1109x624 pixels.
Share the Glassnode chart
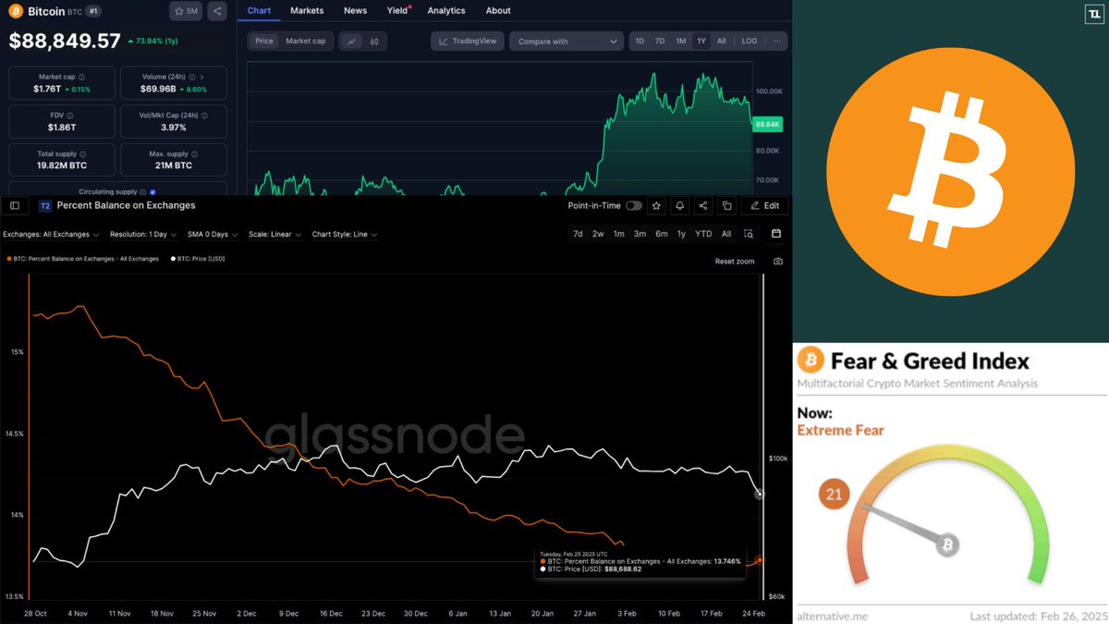click(703, 205)
